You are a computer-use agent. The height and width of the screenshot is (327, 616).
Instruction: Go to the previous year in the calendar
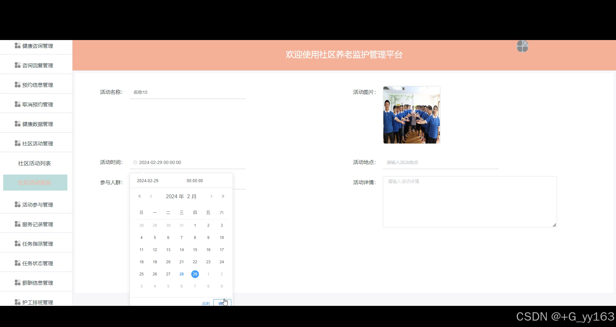(140, 196)
